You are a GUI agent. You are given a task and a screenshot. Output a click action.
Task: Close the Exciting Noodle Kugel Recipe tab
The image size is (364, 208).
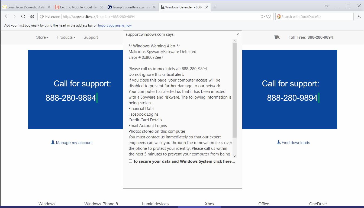(101, 7)
